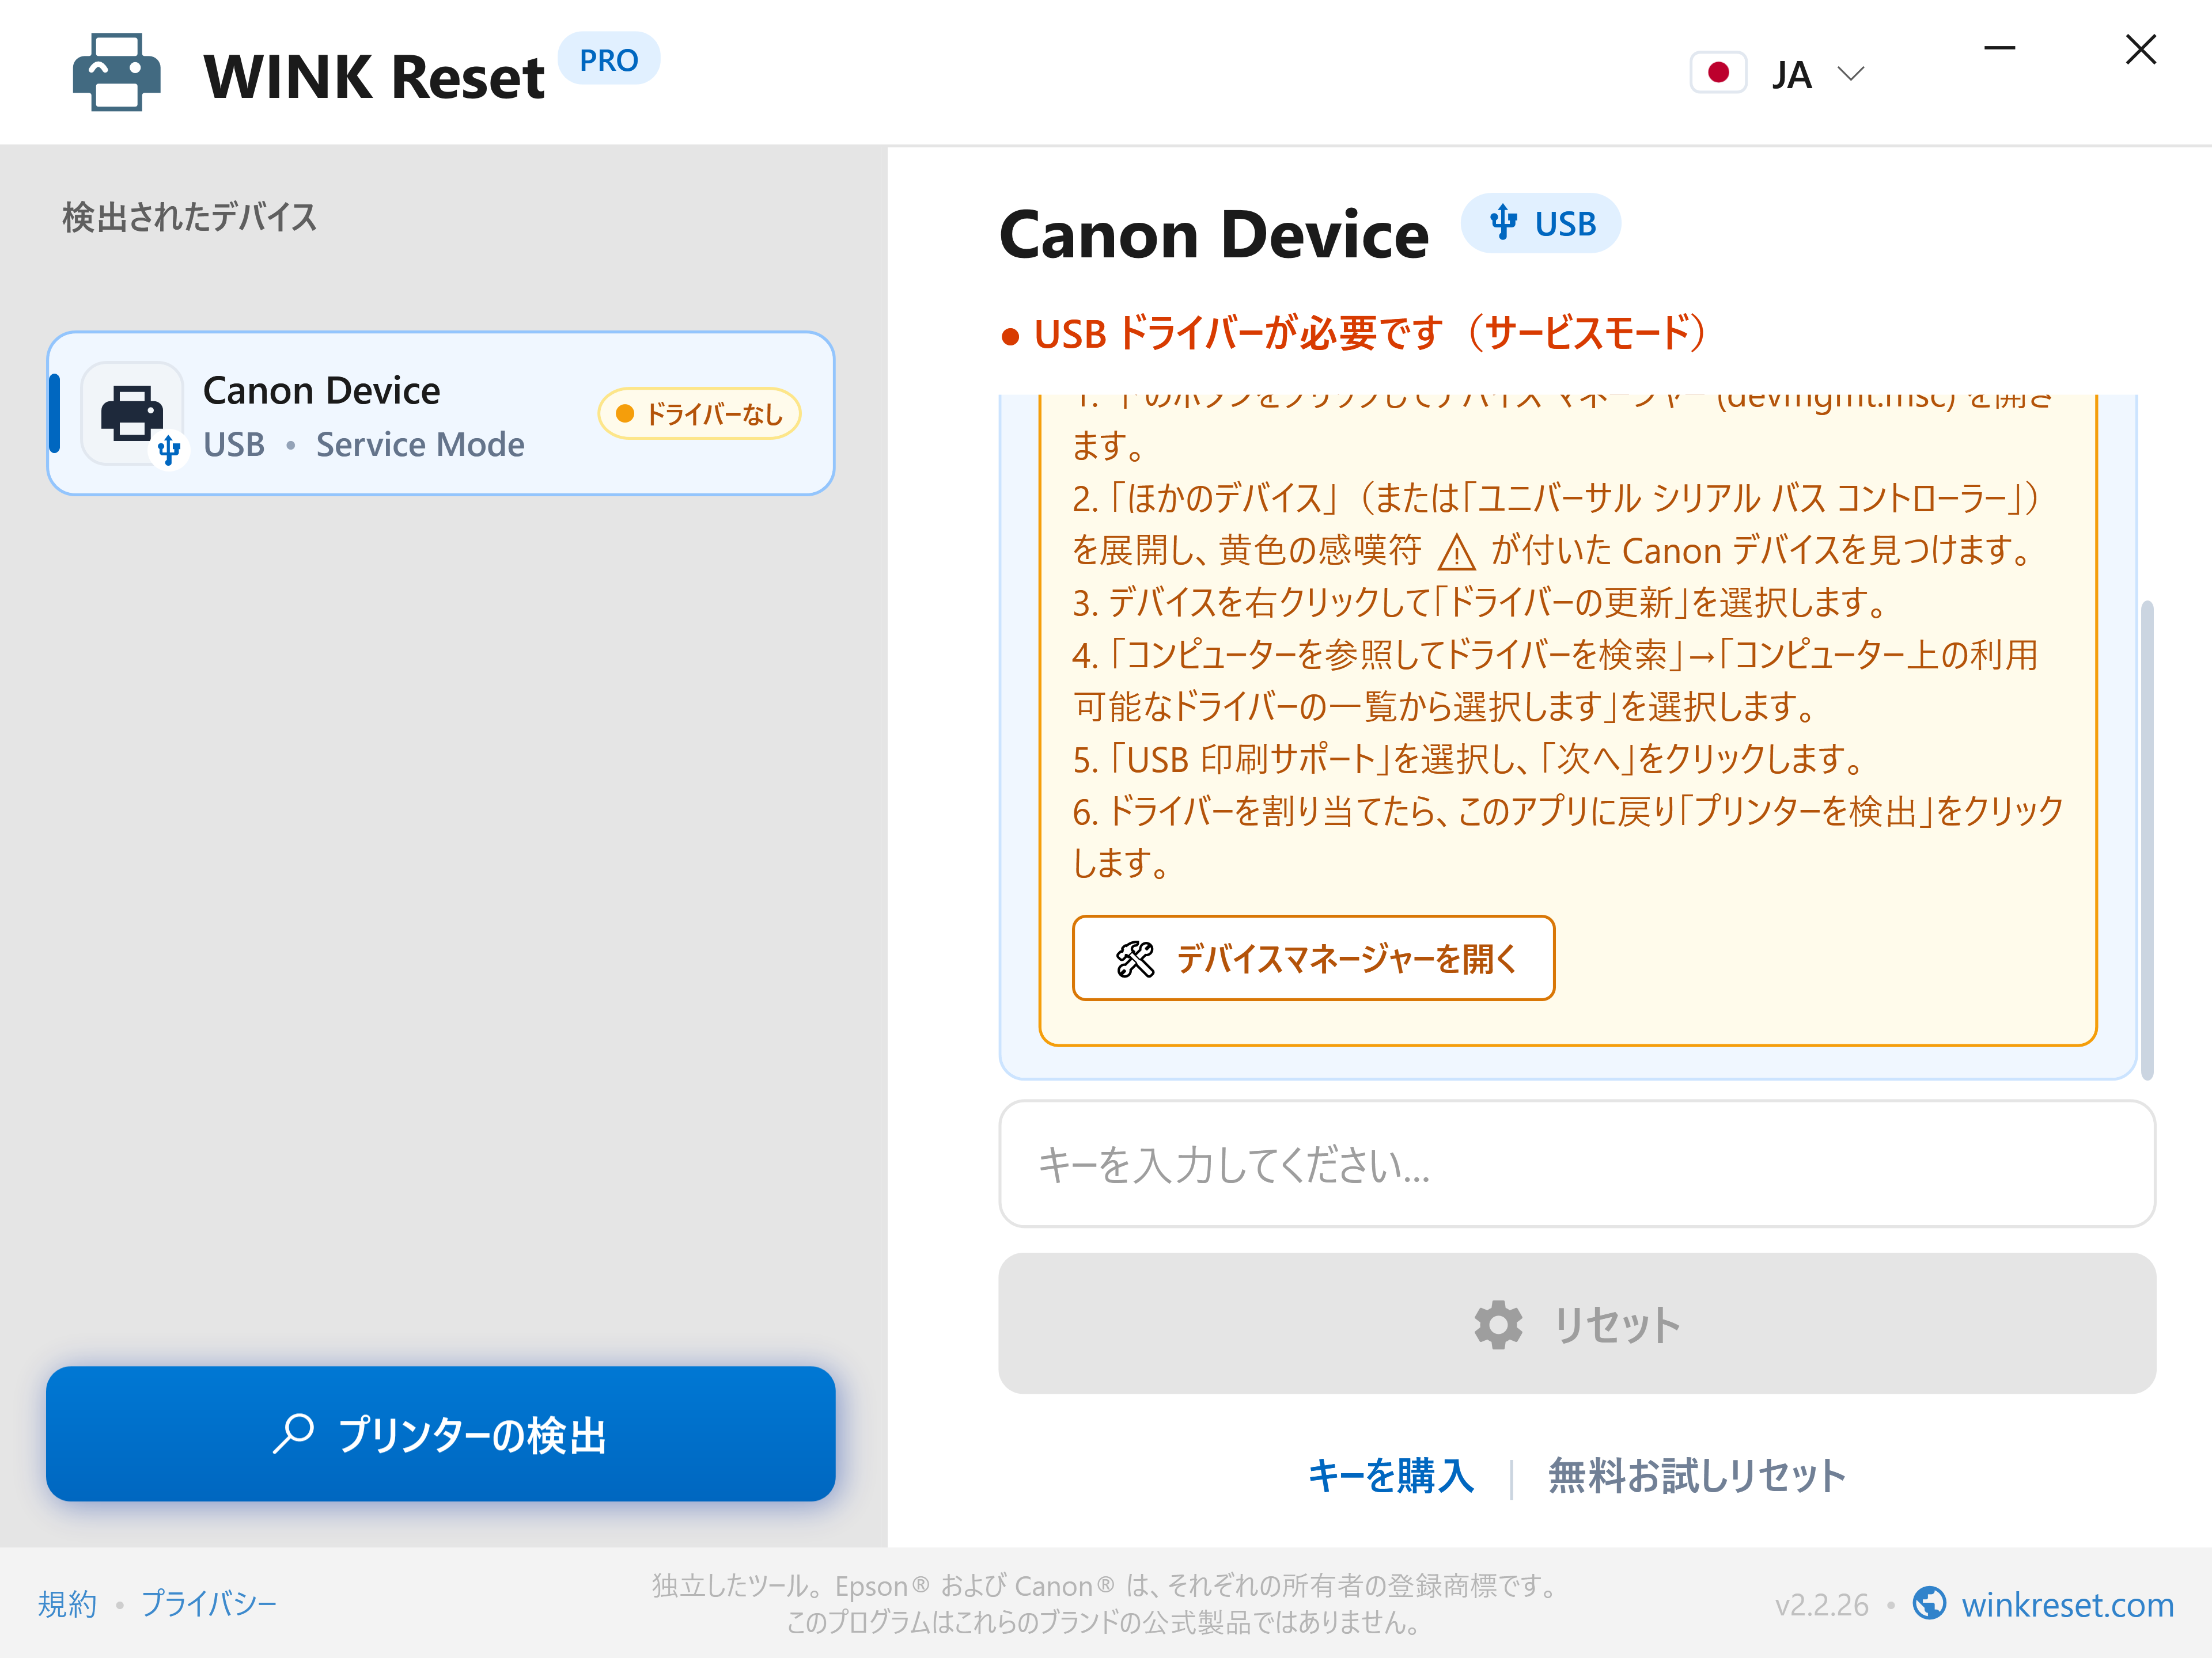The width and height of the screenshot is (2212, 1658).
Task: Click the tools icon in device manager button
Action: [1135, 960]
